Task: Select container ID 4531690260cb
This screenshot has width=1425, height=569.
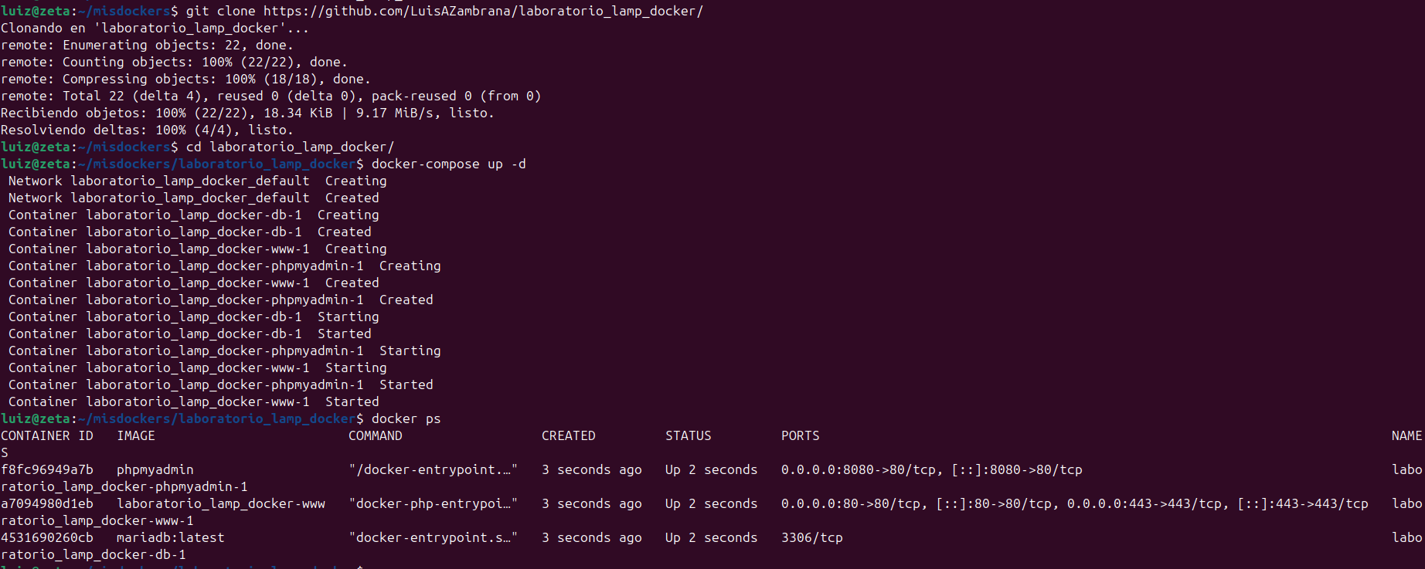Action: coord(47,537)
